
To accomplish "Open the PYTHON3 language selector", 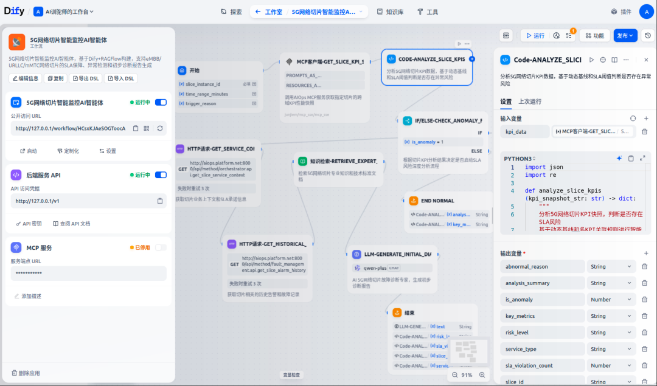I will point(520,159).
